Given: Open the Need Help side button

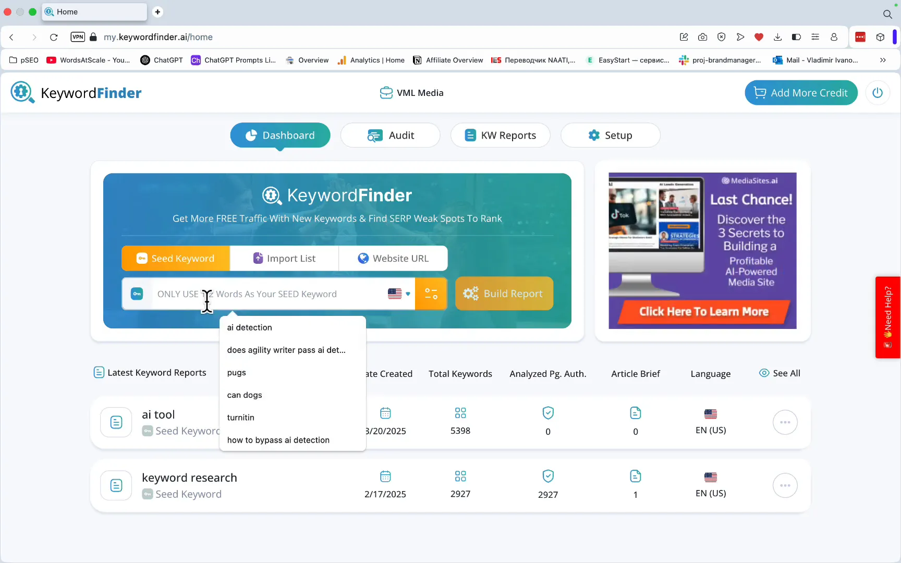Looking at the screenshot, I should click(x=888, y=317).
